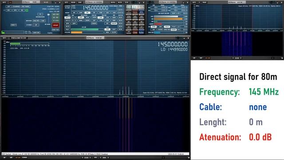This screenshot has height=160, width=284.
Task: Open the REC PANEL
Action: [x=26, y=7]
